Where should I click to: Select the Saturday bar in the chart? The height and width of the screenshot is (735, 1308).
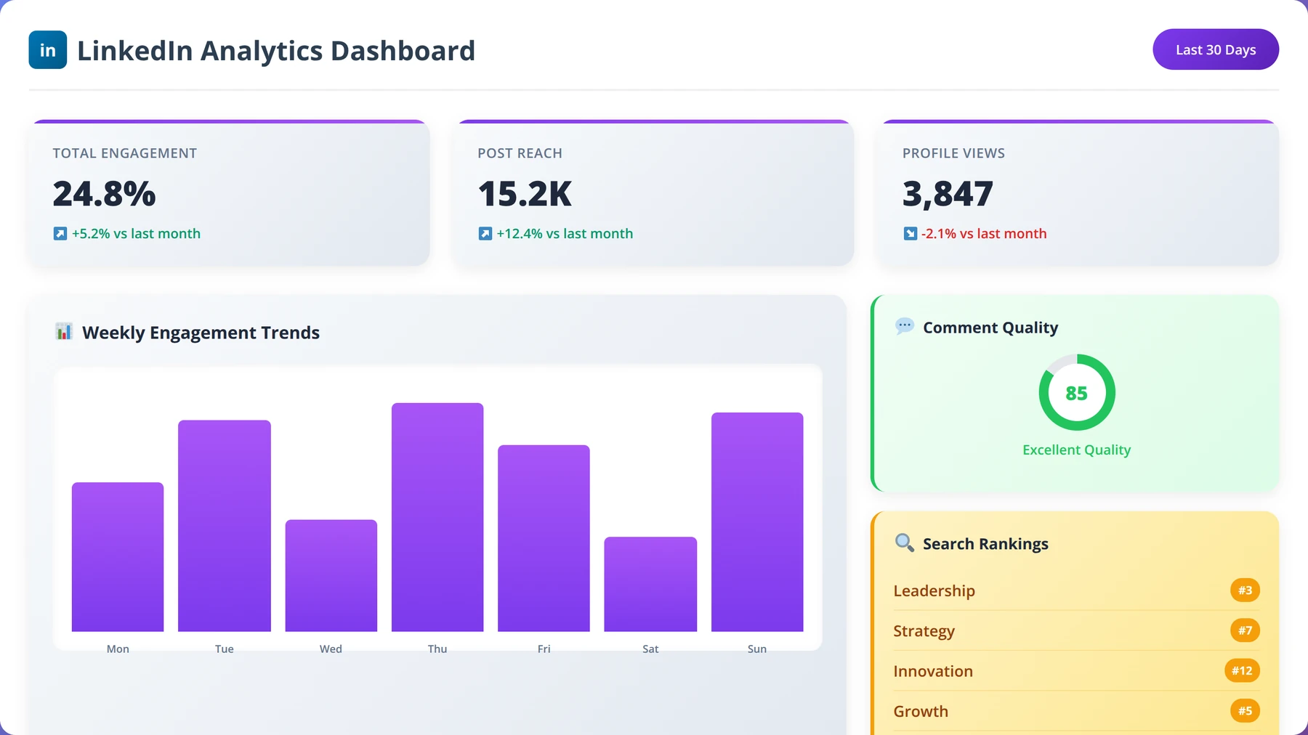click(650, 585)
